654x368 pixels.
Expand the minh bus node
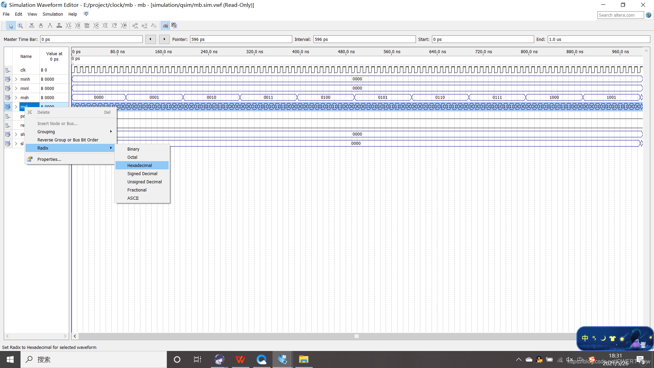coord(16,79)
